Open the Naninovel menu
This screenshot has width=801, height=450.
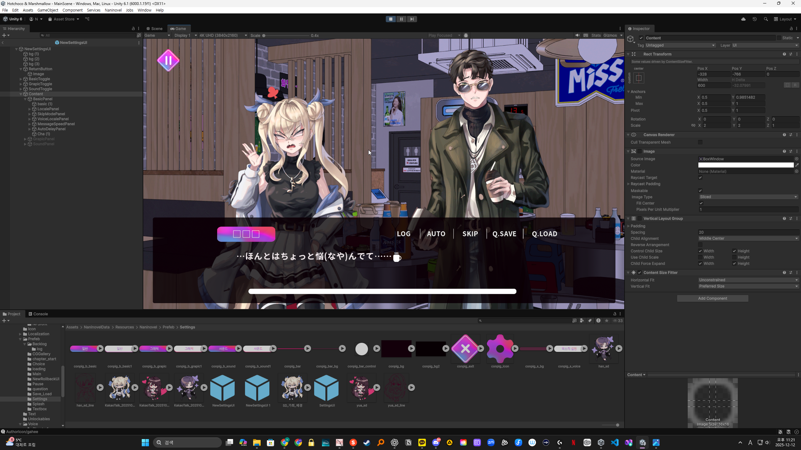(x=113, y=10)
